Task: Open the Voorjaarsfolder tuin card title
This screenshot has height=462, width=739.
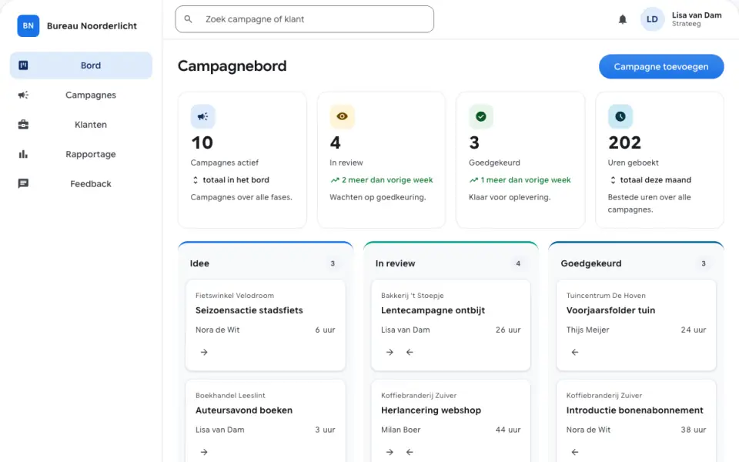Action: pos(610,310)
